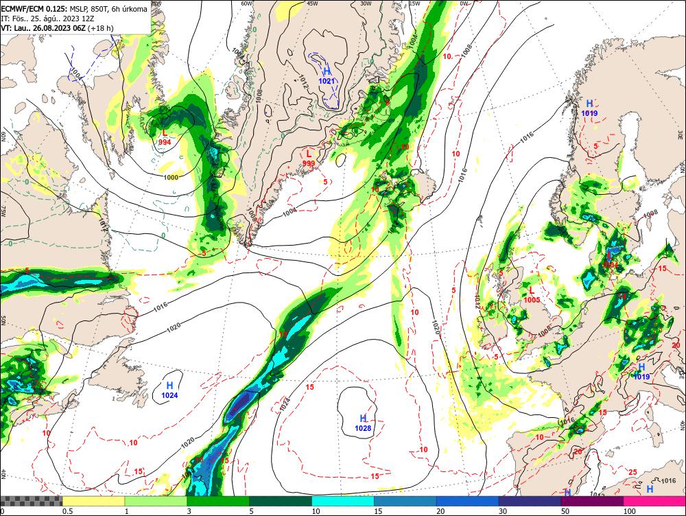Click the low pressure marker labeled 994
The width and height of the screenshot is (686, 516).
click(x=165, y=137)
